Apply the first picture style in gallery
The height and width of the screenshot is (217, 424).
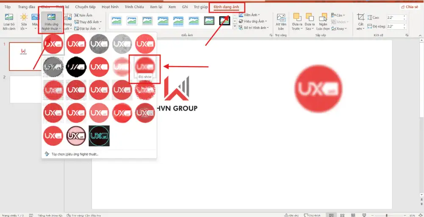point(116,21)
